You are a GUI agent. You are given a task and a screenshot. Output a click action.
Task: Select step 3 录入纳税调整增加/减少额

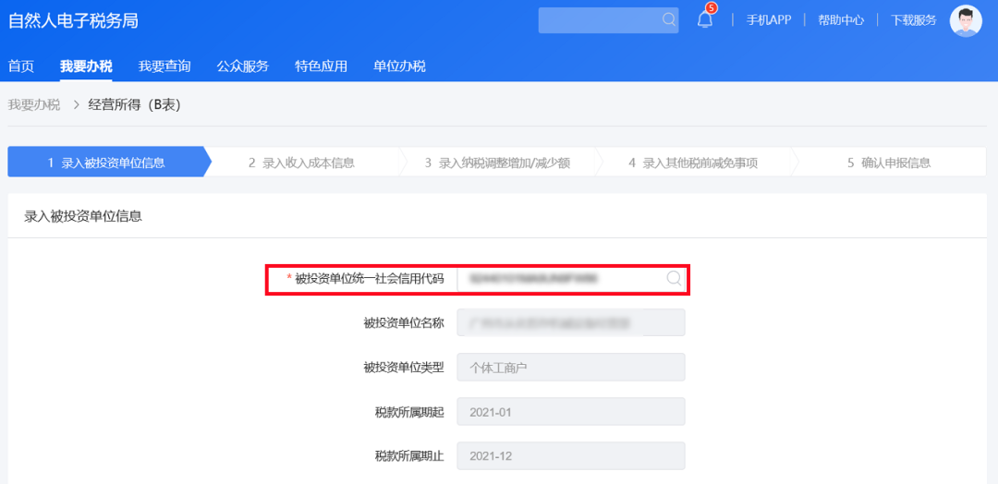497,163
